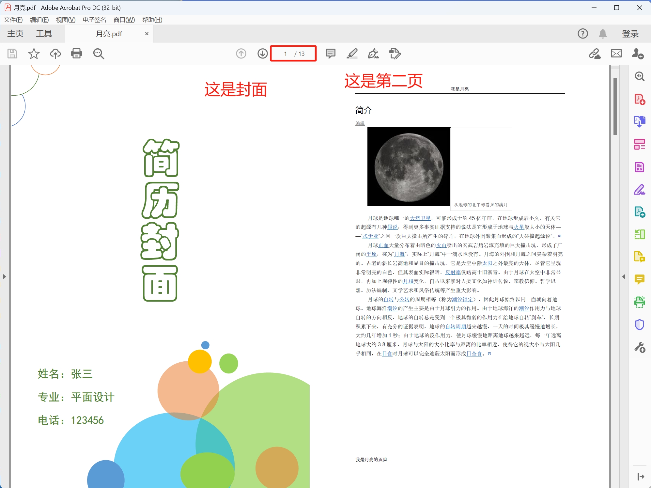
Task: Click the page number input field
Action: tap(285, 54)
